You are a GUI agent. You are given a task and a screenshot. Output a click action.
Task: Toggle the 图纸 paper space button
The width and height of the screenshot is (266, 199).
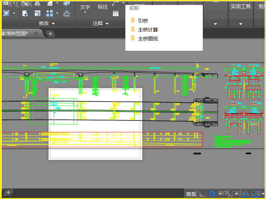pyautogui.click(x=191, y=194)
